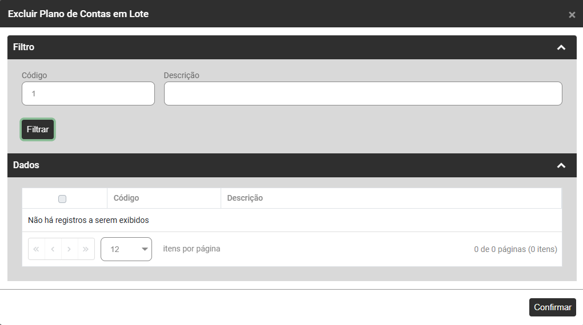Focus the Código filter input field
This screenshot has height=325, width=583.
point(88,94)
